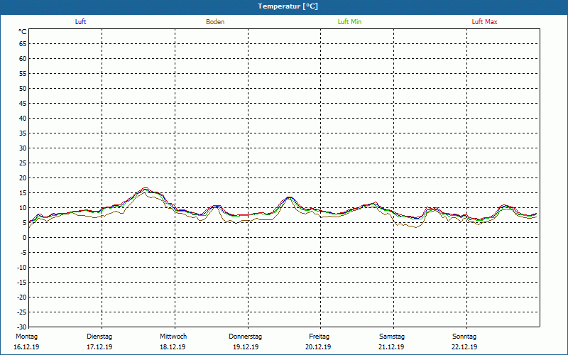Click the °C unit label on axis
The width and height of the screenshot is (568, 355).
(x=23, y=32)
